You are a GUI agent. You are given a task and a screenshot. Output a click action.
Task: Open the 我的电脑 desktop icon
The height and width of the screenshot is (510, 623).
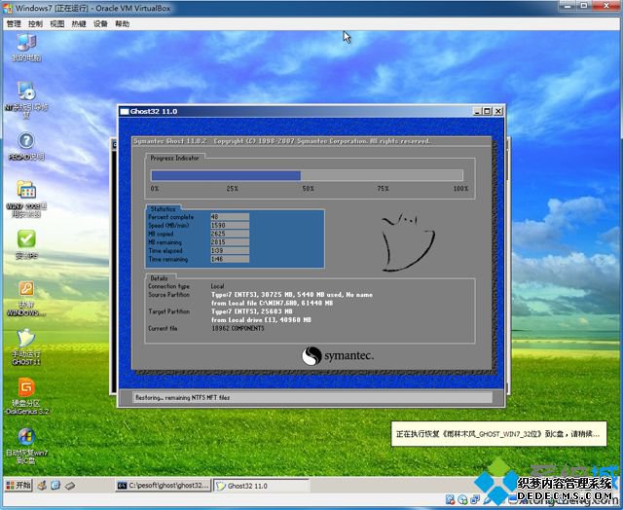(26, 48)
